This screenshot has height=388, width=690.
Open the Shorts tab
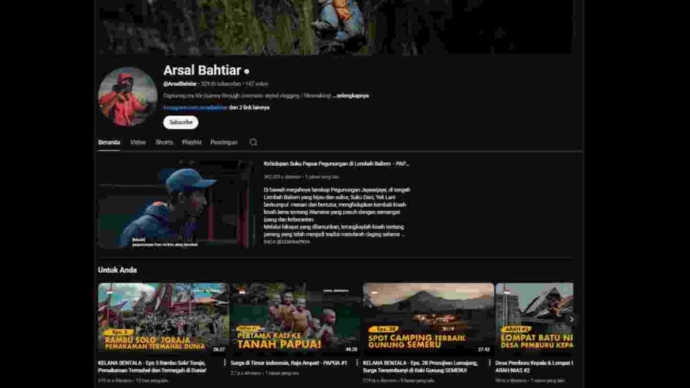tap(163, 142)
